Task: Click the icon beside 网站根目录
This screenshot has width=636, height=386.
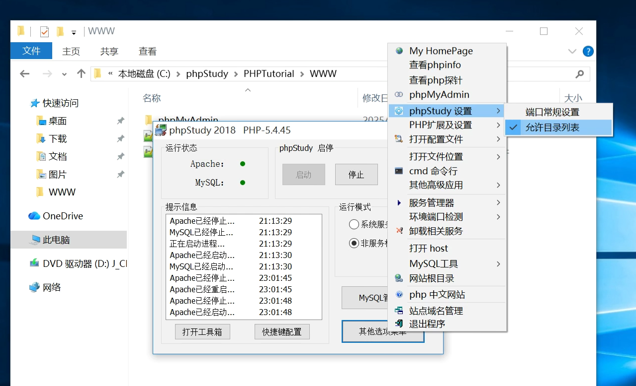Action: tap(399, 278)
